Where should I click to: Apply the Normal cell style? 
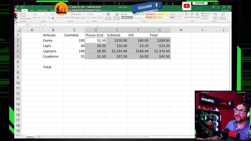point(127,14)
